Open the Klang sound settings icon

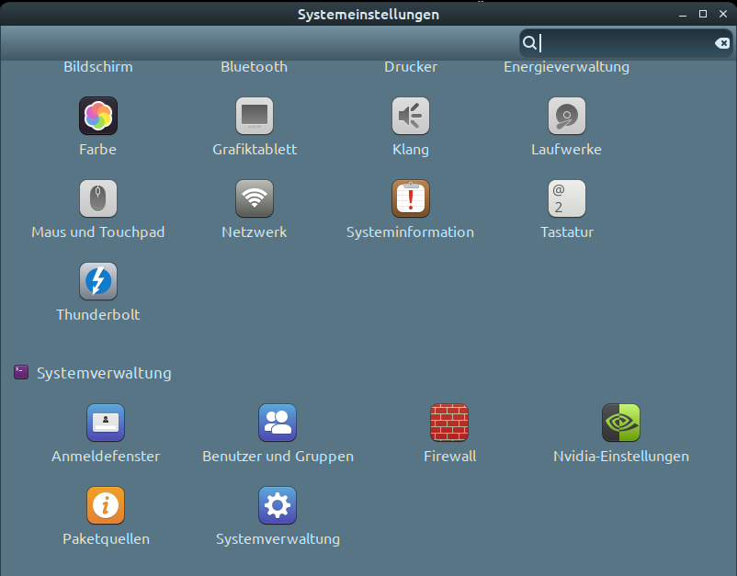[x=411, y=116]
